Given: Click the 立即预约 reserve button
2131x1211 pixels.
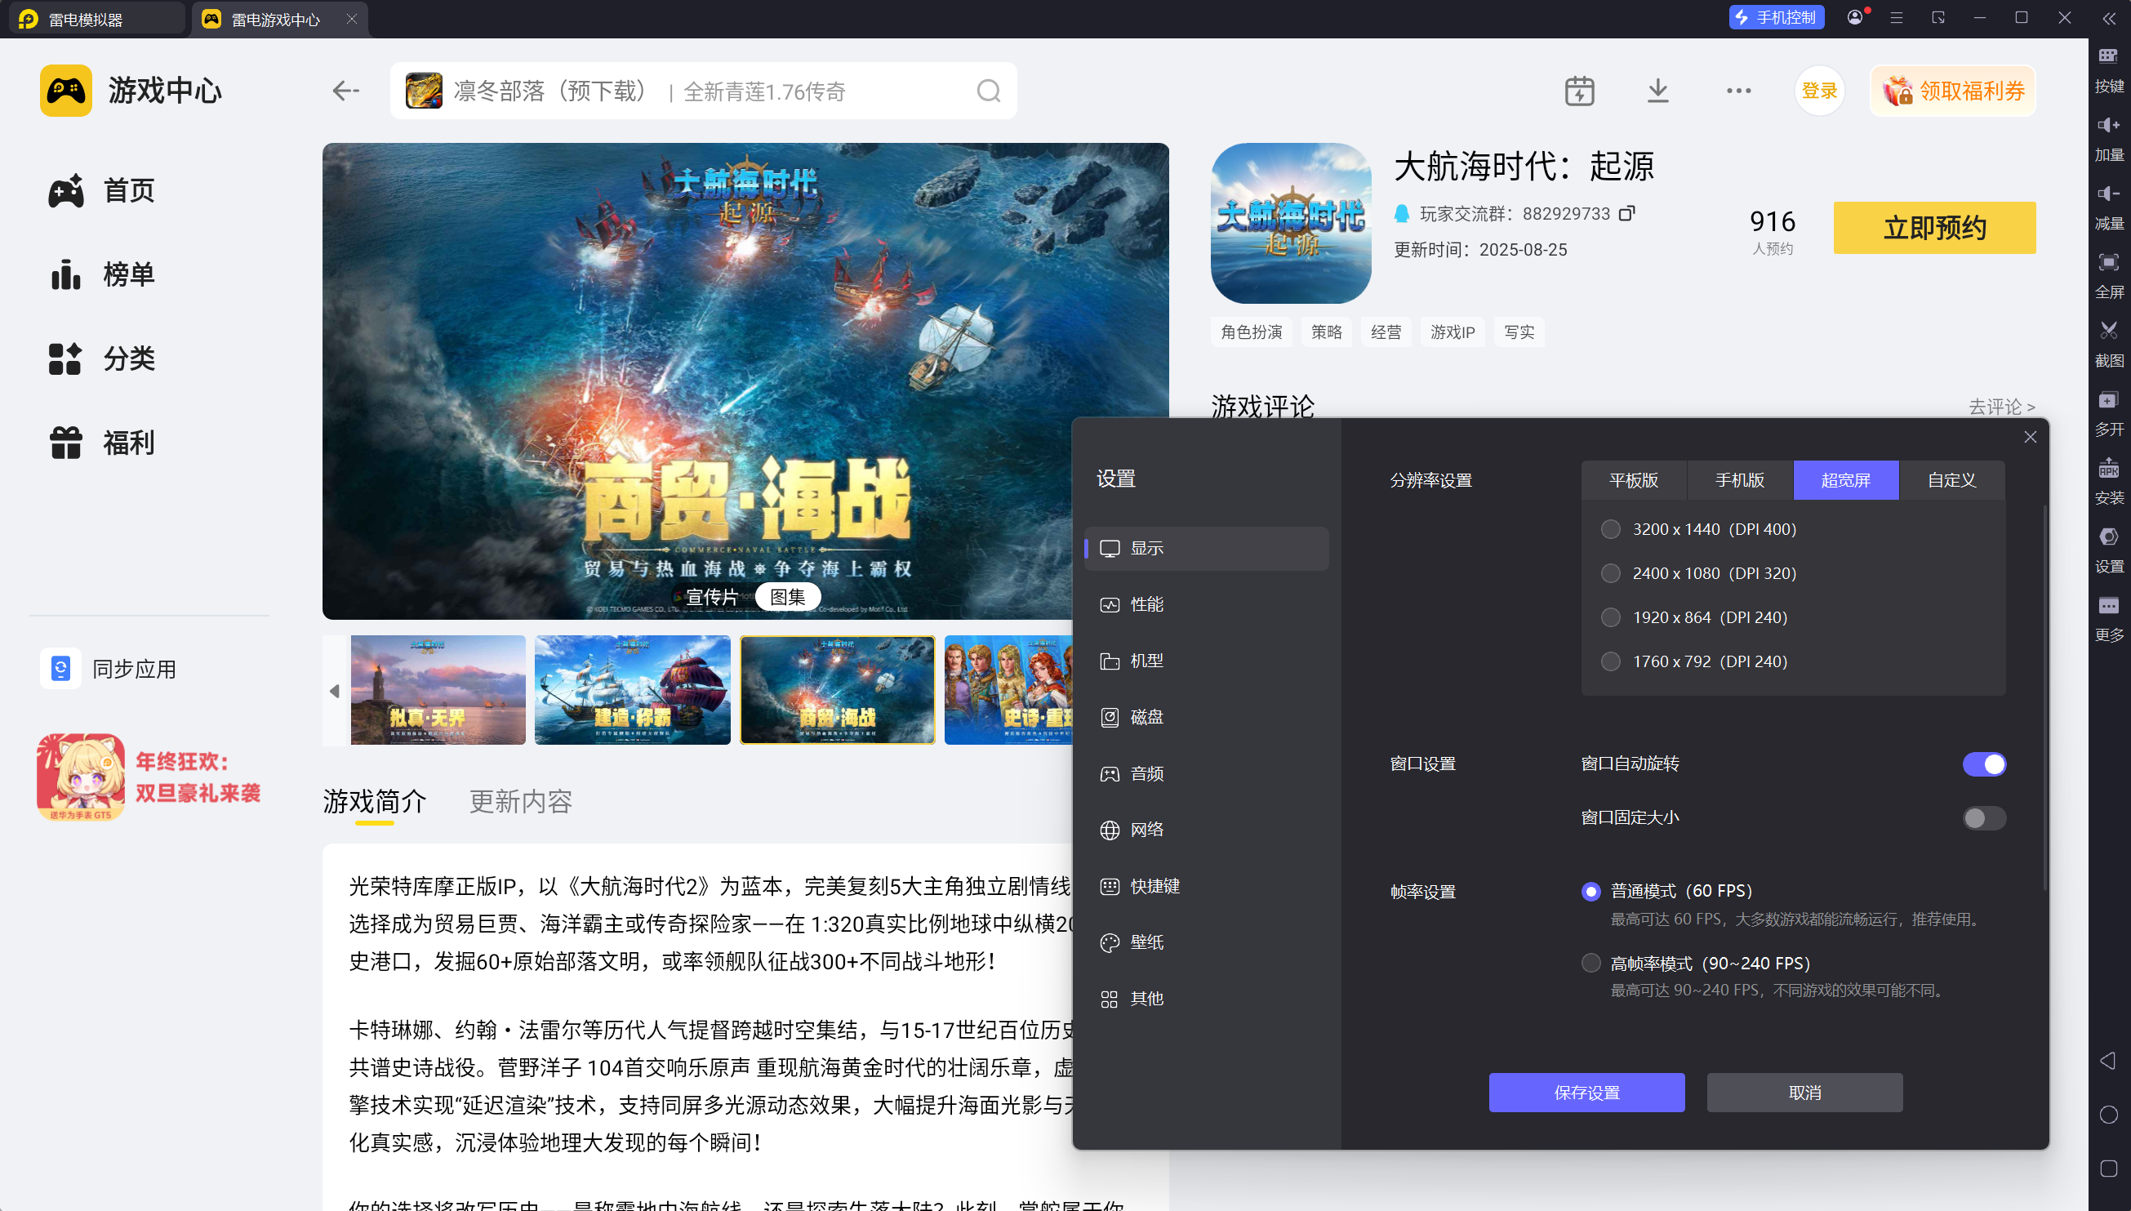Looking at the screenshot, I should [1934, 228].
